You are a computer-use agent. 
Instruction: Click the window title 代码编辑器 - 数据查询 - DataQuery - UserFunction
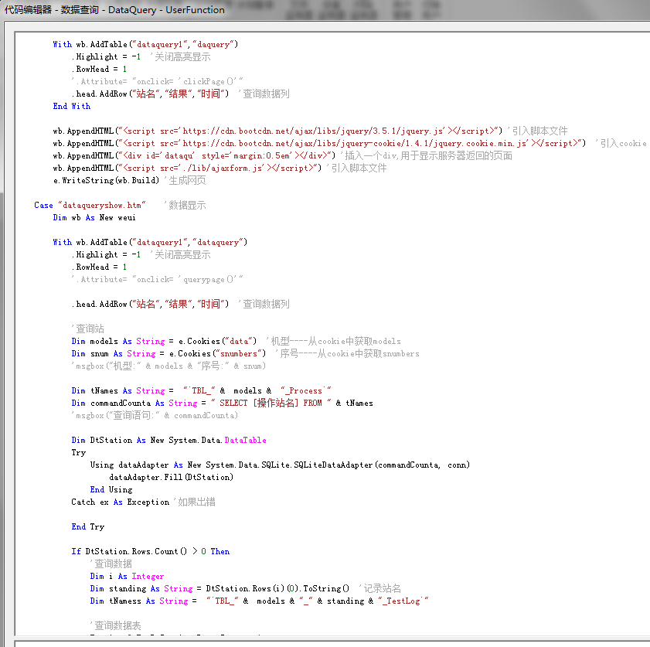[114, 9]
